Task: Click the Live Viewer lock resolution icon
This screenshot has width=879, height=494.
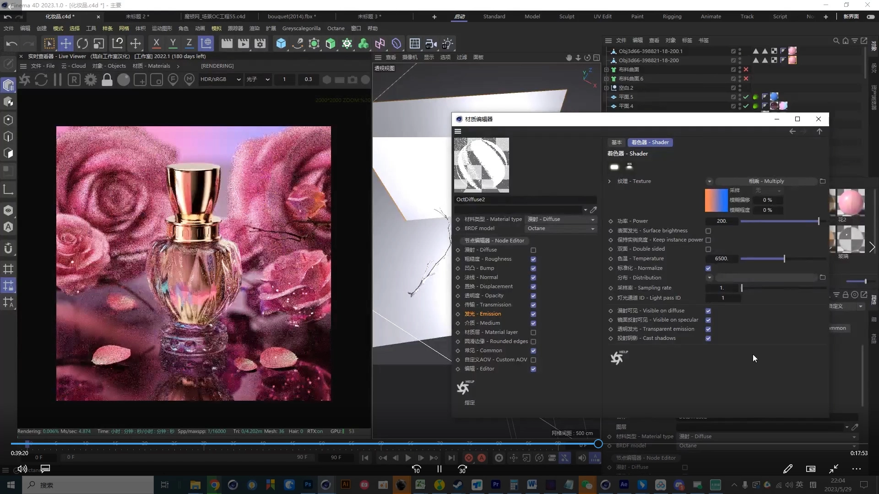Action: 107,80
